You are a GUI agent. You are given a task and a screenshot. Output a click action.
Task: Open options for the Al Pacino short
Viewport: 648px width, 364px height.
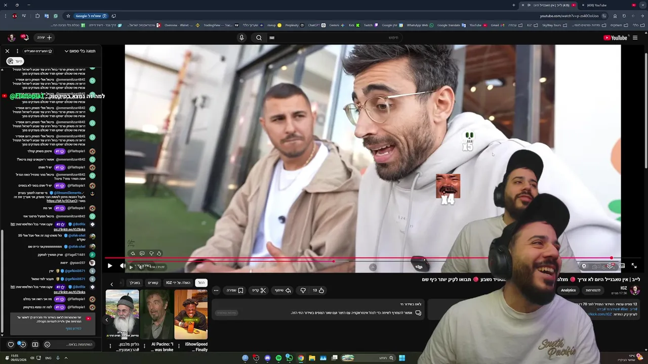(x=145, y=346)
